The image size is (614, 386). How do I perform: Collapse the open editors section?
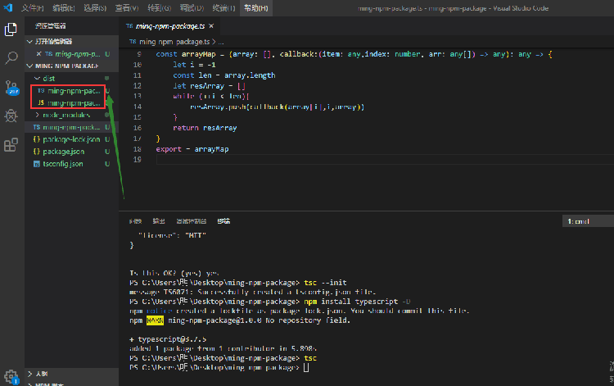point(53,40)
